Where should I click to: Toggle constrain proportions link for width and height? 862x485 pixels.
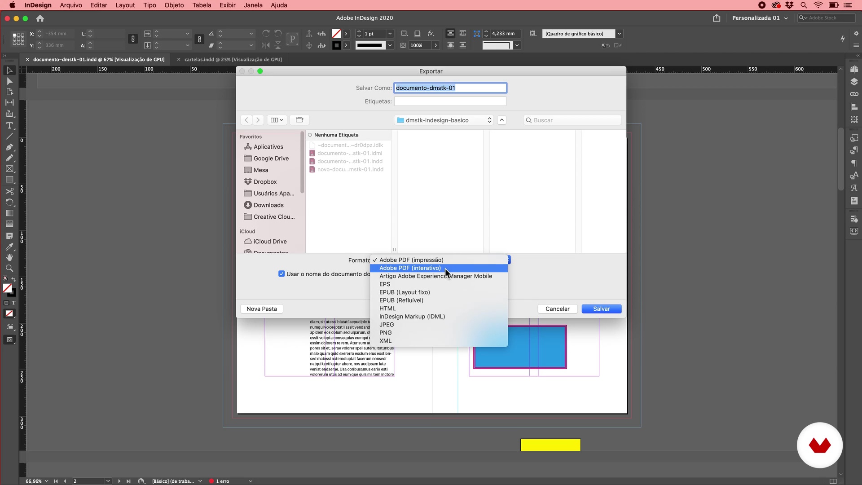click(x=133, y=39)
